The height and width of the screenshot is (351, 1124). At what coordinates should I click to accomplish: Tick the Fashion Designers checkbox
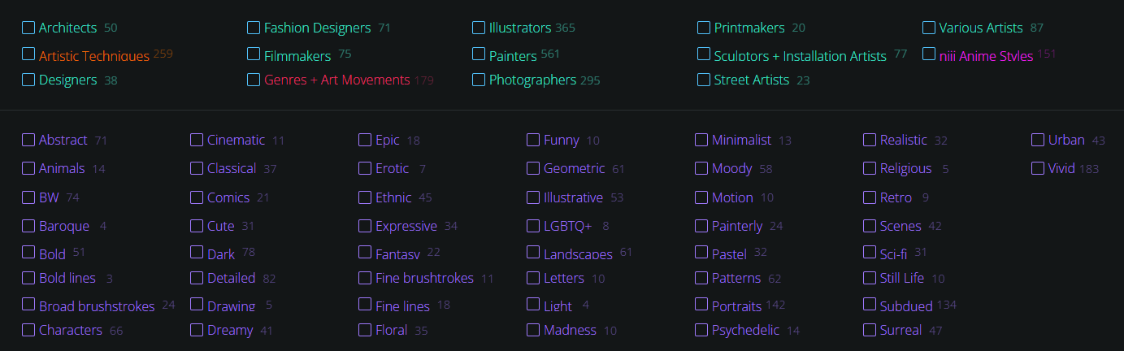[x=254, y=28]
